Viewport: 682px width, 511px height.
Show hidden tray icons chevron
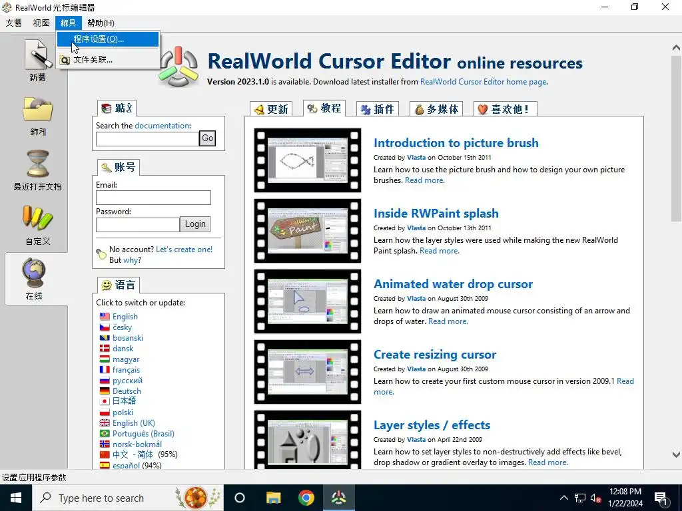[x=563, y=498]
